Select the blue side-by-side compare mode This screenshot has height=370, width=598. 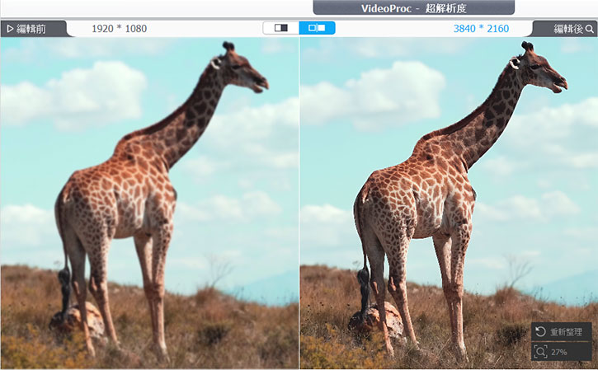point(317,28)
